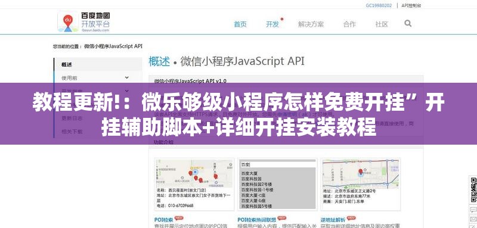Click the POI检索热词联想 link
Screen dimensions: 477x228
click(x=257, y=220)
